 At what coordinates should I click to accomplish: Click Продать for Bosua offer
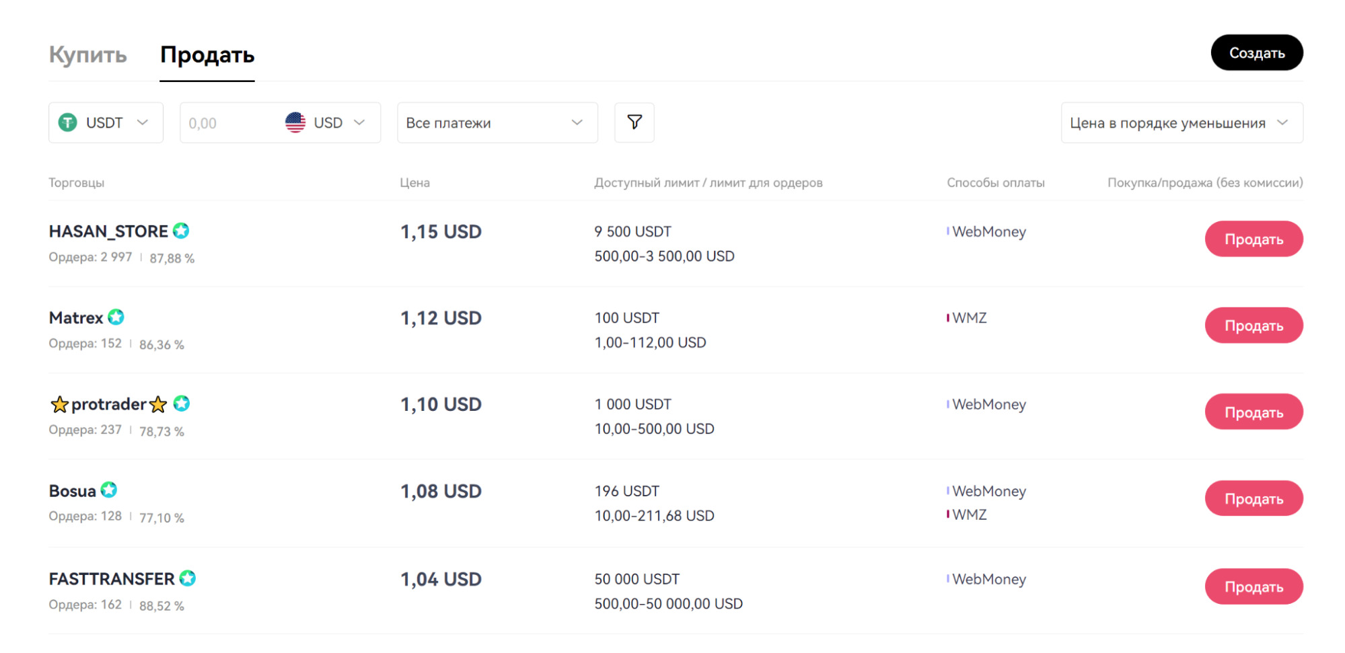(x=1253, y=498)
